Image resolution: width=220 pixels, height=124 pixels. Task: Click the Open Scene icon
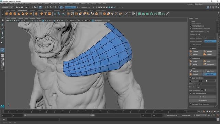pyautogui.click(x=19, y=7)
